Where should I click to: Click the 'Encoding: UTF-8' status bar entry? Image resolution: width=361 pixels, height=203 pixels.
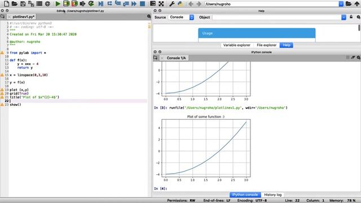point(252,201)
